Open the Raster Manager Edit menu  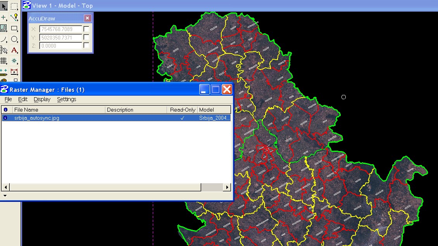[x=22, y=99]
